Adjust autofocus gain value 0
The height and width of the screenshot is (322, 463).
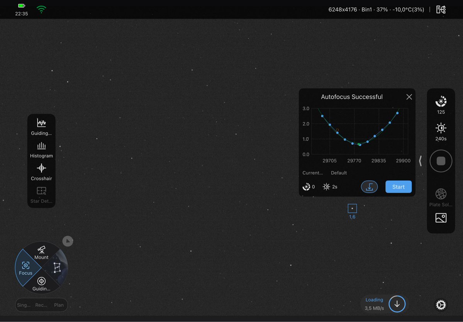(x=309, y=187)
